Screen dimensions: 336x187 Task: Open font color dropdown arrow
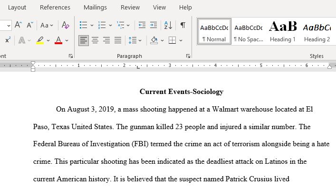click(67, 40)
